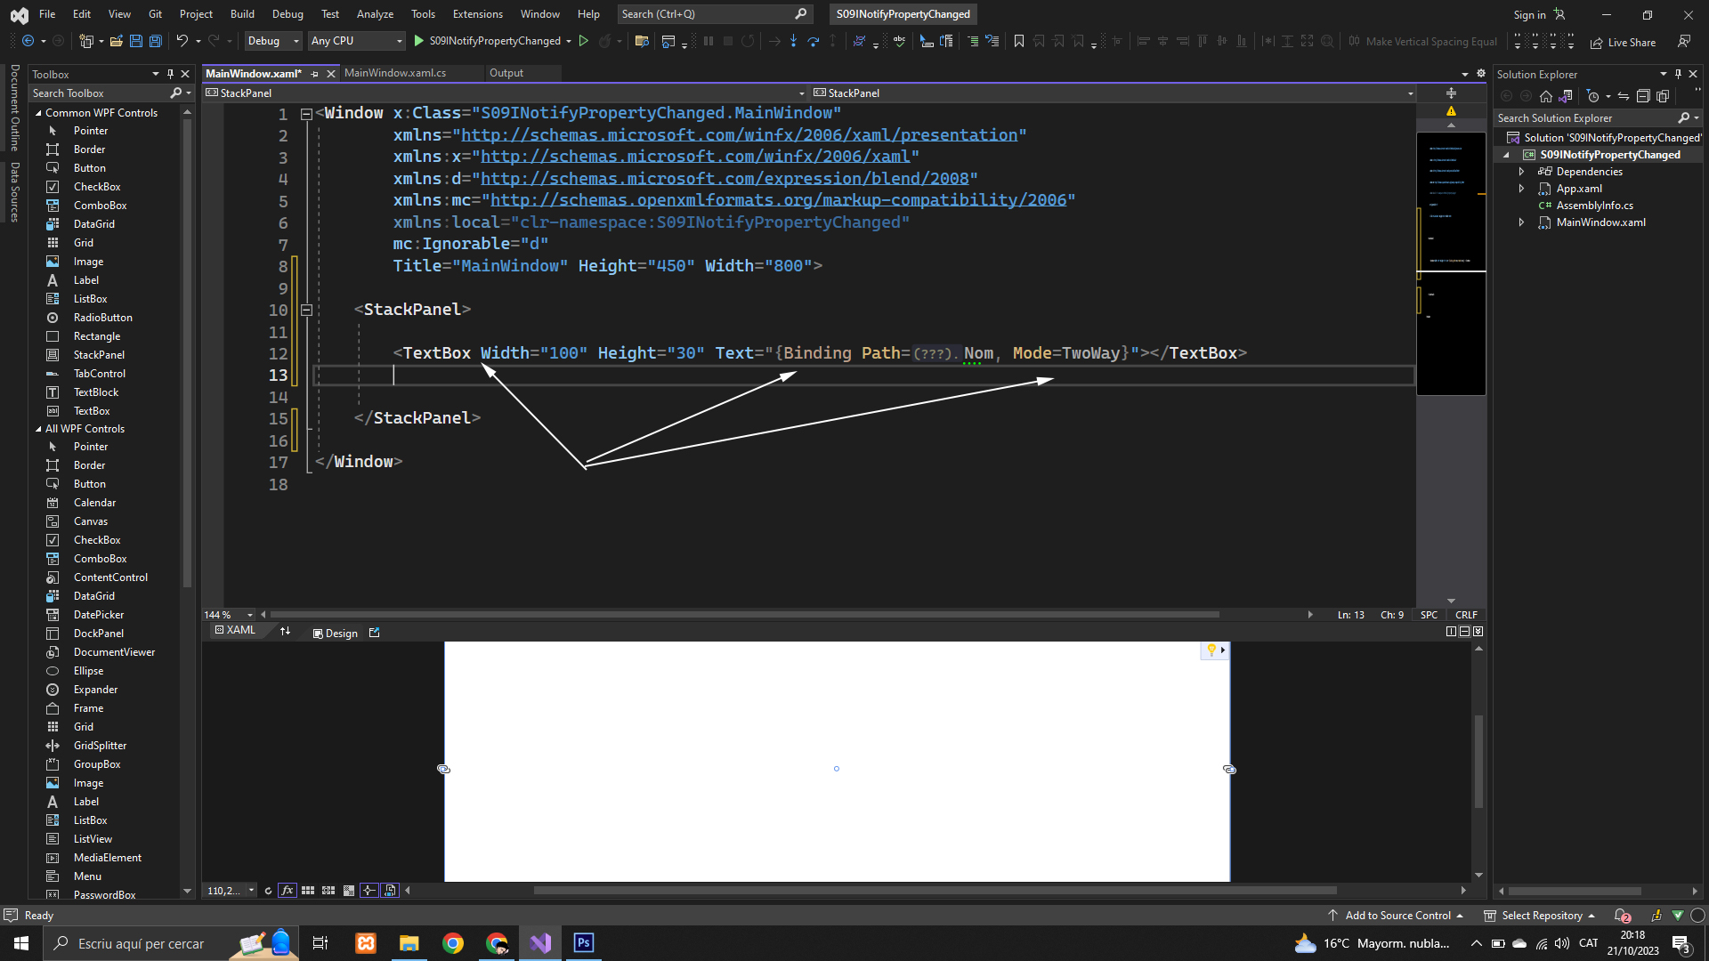This screenshot has width=1709, height=961.
Task: Click Add to Source Control
Action: pyautogui.click(x=1397, y=916)
